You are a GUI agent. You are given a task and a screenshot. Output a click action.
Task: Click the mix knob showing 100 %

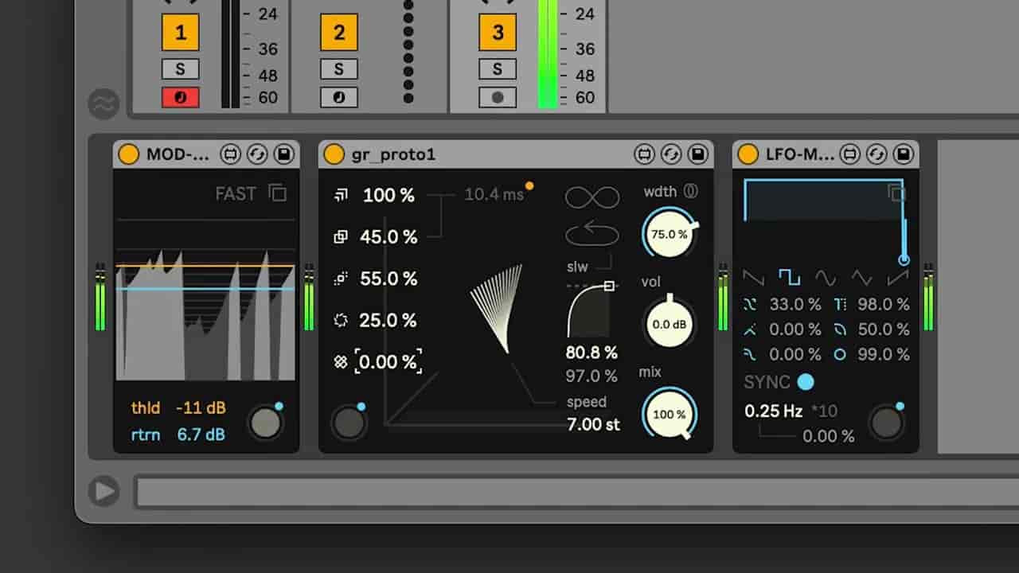[669, 414]
